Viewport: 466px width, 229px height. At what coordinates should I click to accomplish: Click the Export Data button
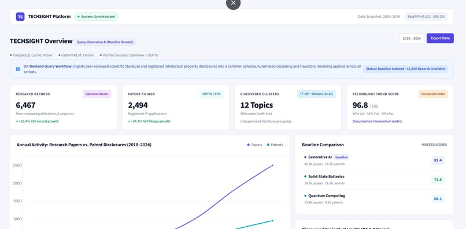coord(440,38)
